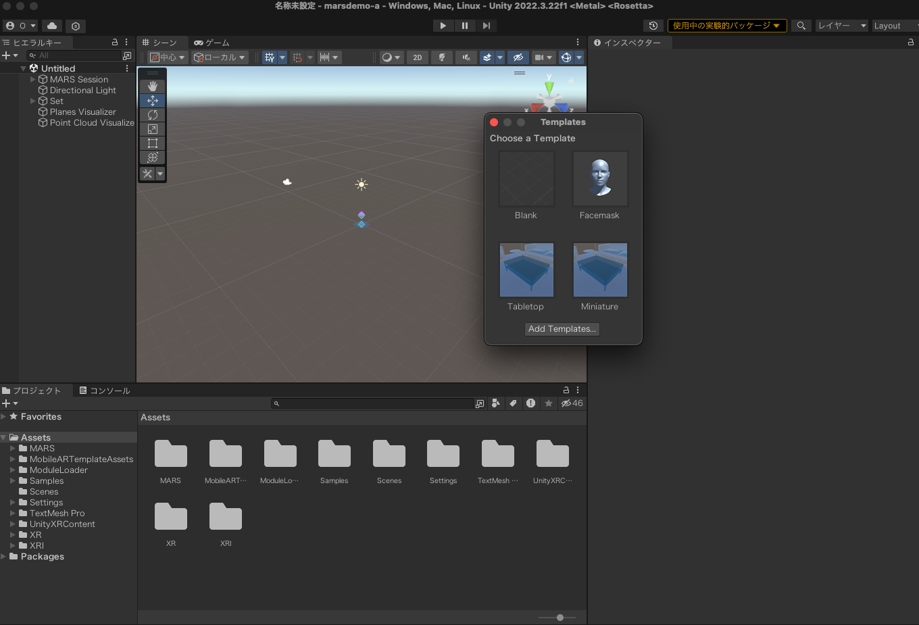Toggle the Hierarchy panel lock
The width and height of the screenshot is (919, 625).
115,42
